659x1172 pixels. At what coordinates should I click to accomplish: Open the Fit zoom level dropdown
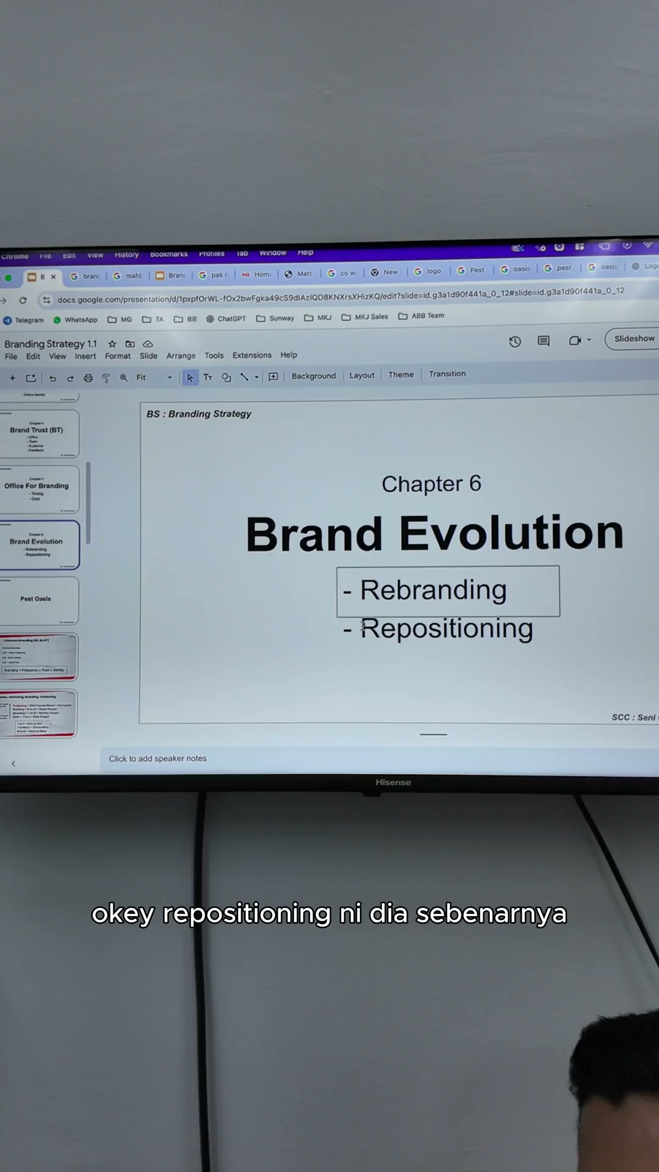(154, 378)
